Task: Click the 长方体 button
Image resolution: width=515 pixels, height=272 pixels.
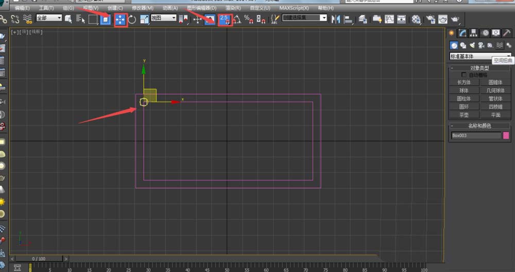Action: 464,82
